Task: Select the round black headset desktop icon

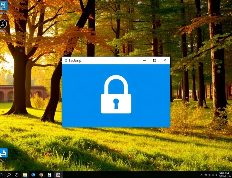Action: (x=3, y=24)
